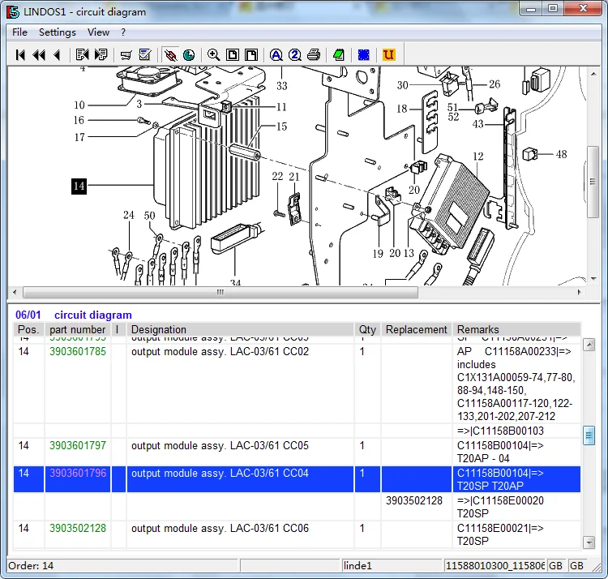Click the 'Designation' column header
This screenshot has height=579, width=608.
click(x=241, y=329)
